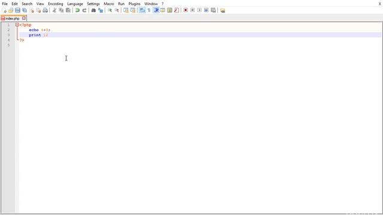Open the Search menu
This screenshot has height=215, width=383.
tap(27, 4)
